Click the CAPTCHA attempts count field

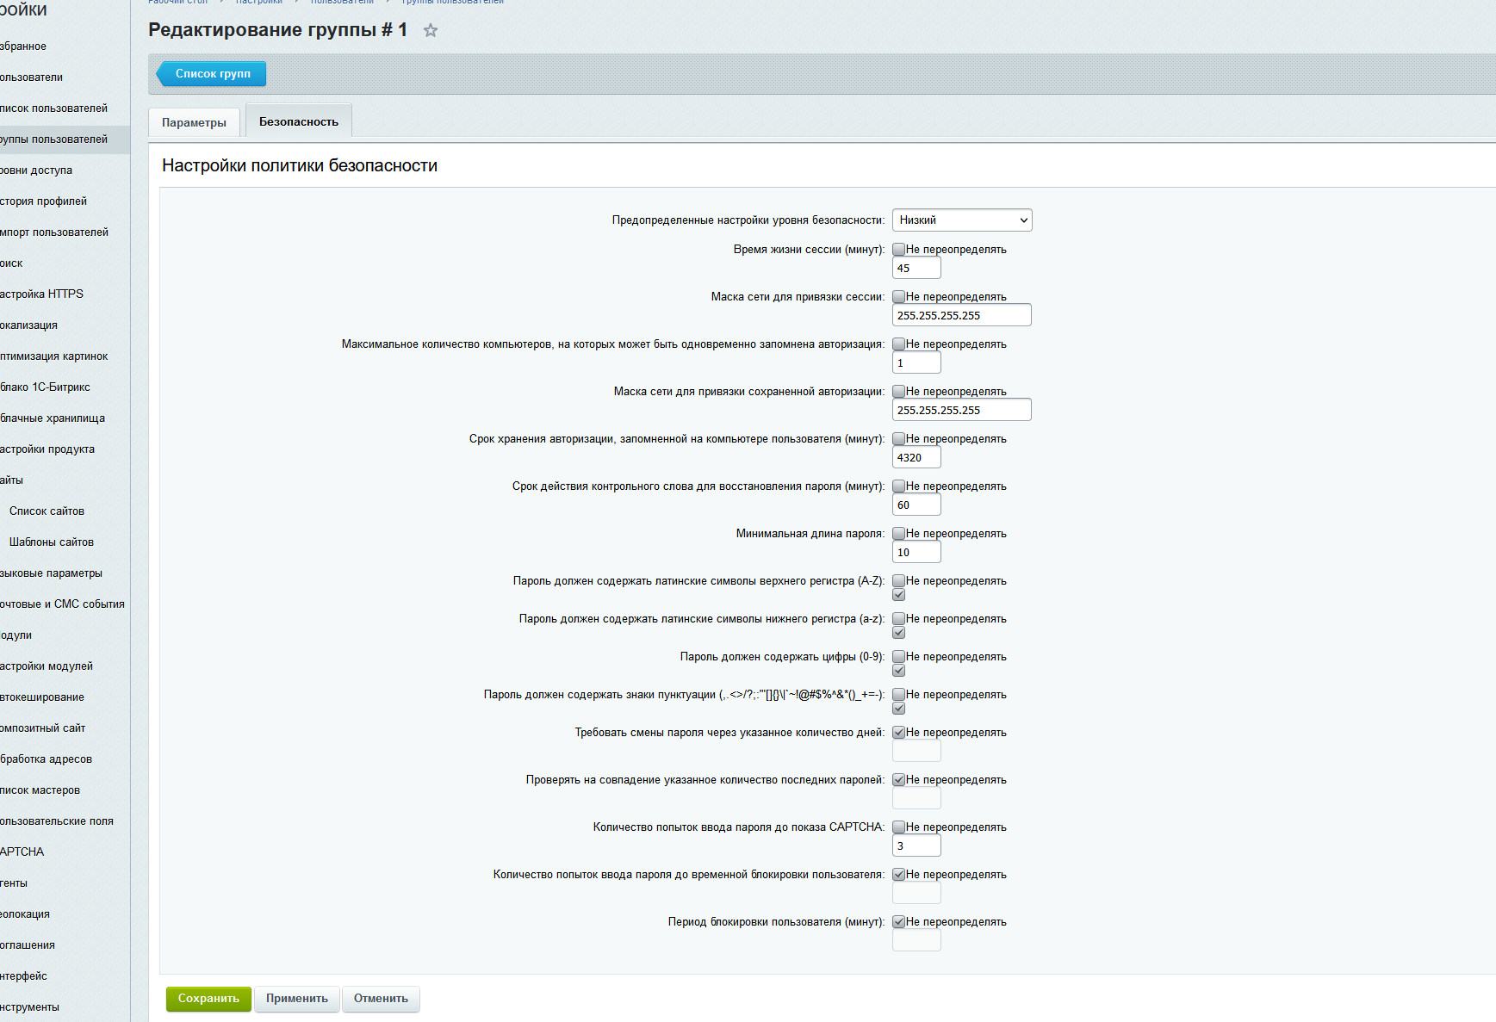click(916, 846)
